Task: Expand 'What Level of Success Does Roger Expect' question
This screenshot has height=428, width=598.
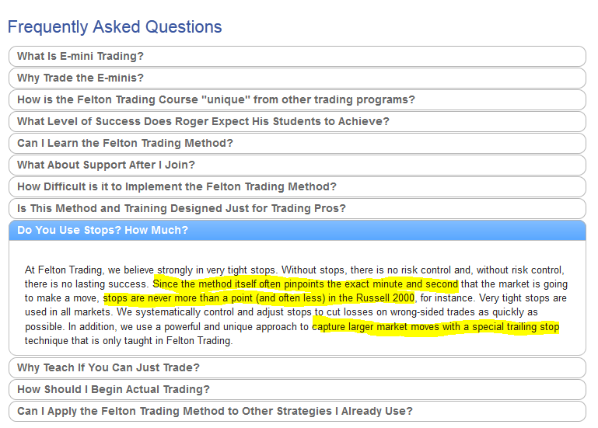Action: [297, 122]
